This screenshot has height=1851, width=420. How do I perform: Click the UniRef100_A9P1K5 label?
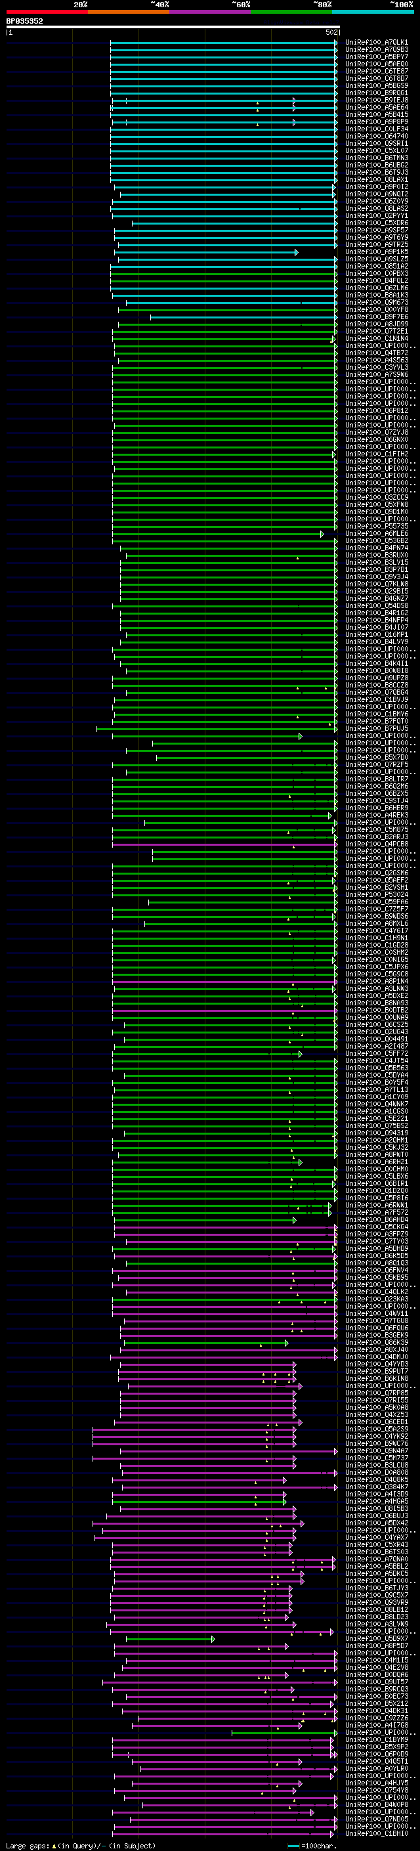(376, 251)
